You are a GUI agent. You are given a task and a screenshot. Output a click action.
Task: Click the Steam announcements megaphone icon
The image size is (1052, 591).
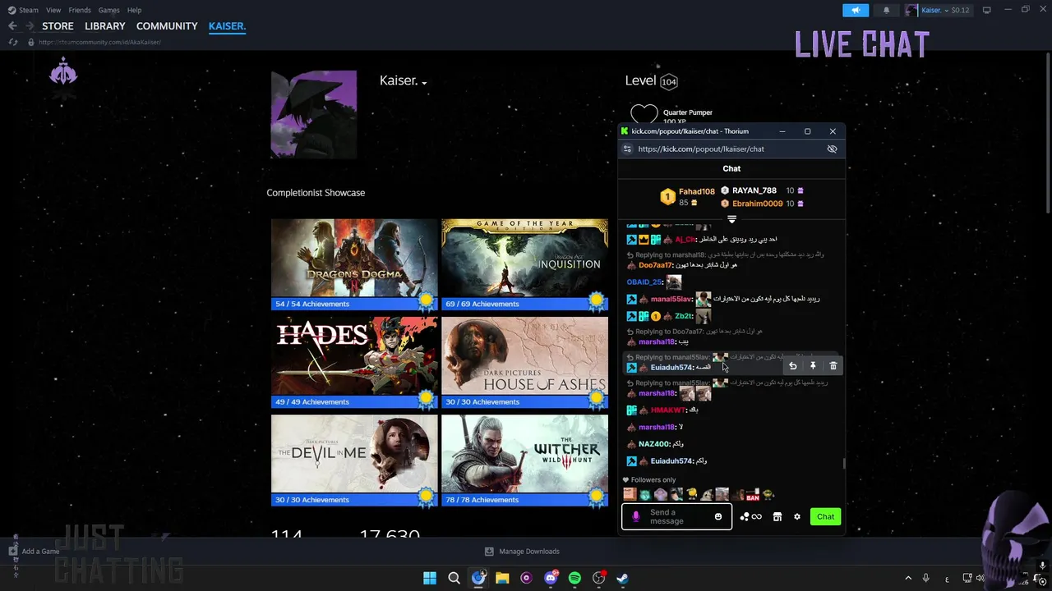tap(856, 10)
